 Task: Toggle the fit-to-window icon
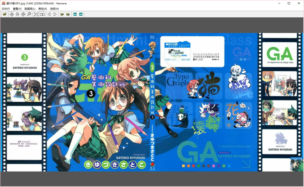[36, 14]
